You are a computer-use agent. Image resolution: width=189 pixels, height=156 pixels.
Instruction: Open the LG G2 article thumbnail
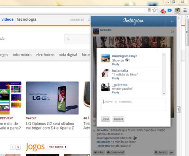pyautogui.click(x=52, y=98)
